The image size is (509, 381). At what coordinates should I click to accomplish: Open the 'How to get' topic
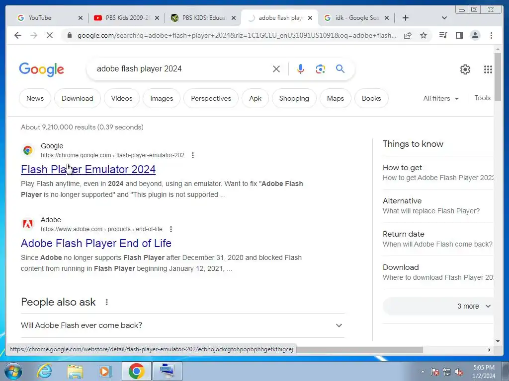coord(438,173)
